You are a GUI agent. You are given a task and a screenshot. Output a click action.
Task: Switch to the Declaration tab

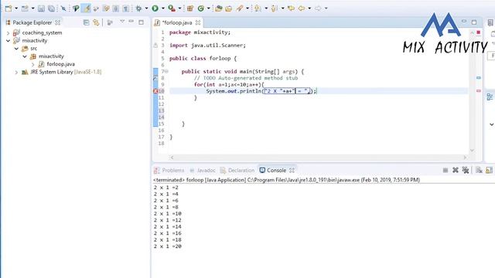[237, 170]
